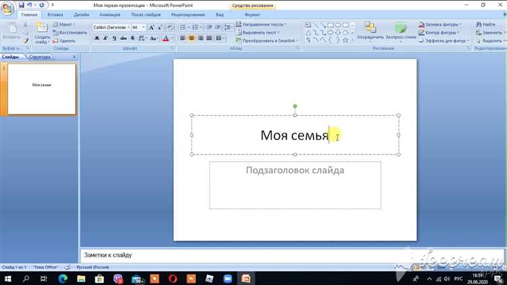Toggle underline formatting (Ч)

click(114, 38)
